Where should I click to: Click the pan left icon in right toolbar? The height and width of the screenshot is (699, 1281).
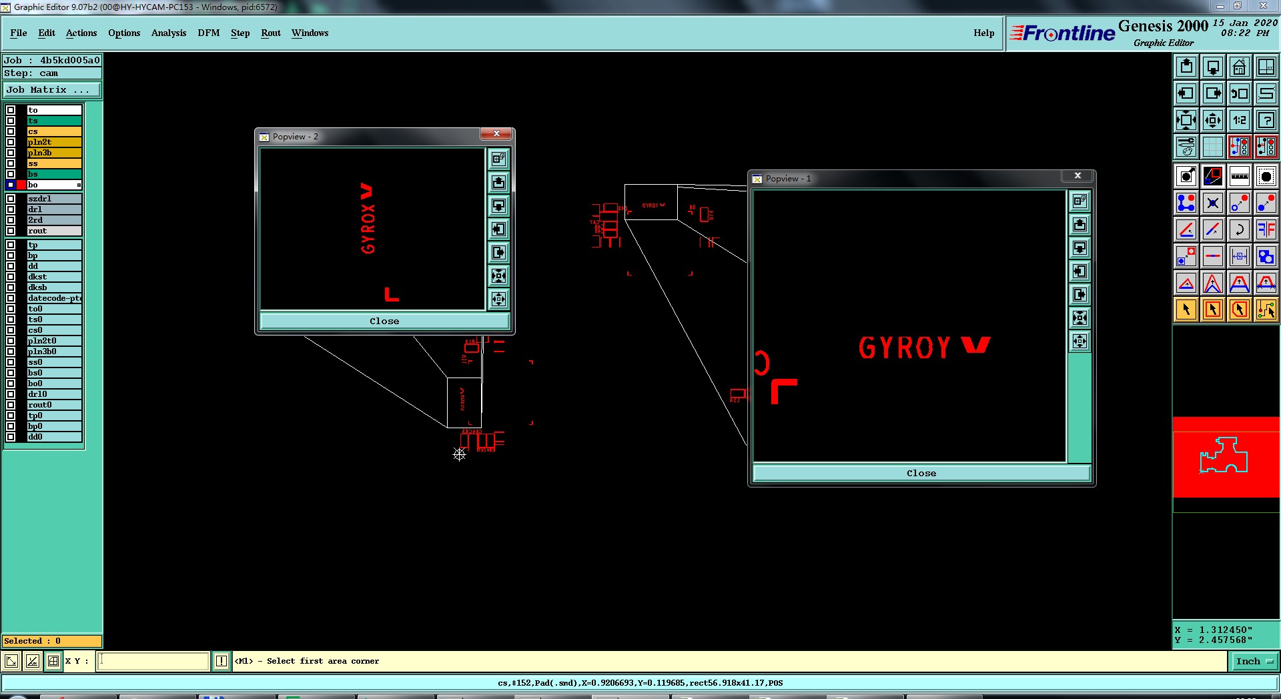point(1186,93)
